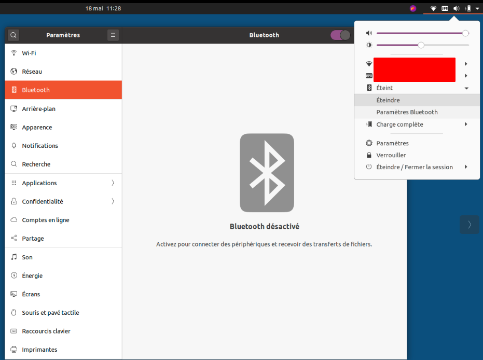The width and height of the screenshot is (483, 360).
Task: Click the Bluetooth icon beside Éteint
Action: pyautogui.click(x=369, y=88)
